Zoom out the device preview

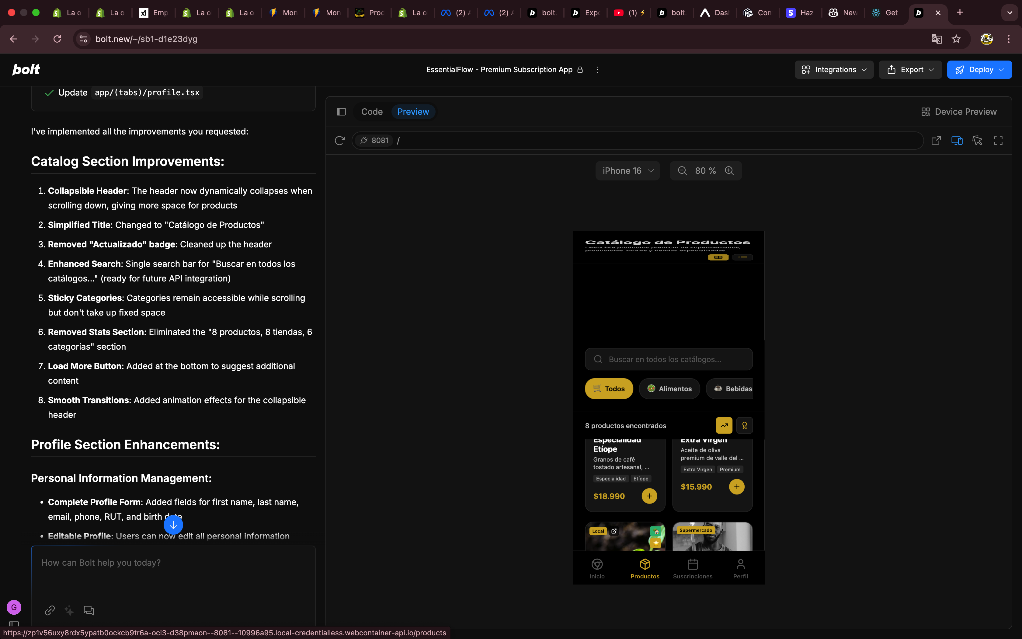point(682,171)
